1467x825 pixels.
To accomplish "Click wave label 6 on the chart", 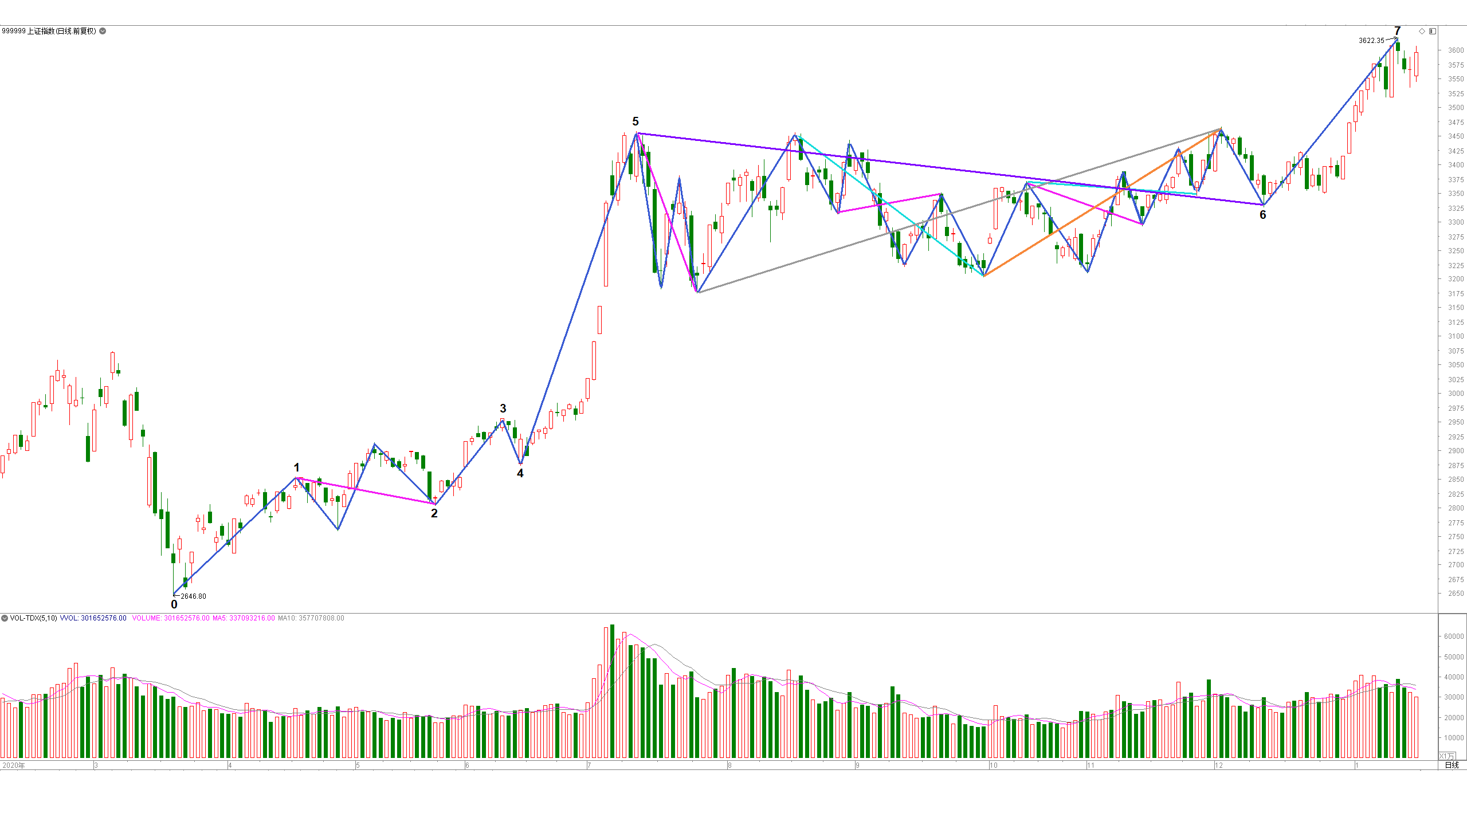I will coord(1262,215).
